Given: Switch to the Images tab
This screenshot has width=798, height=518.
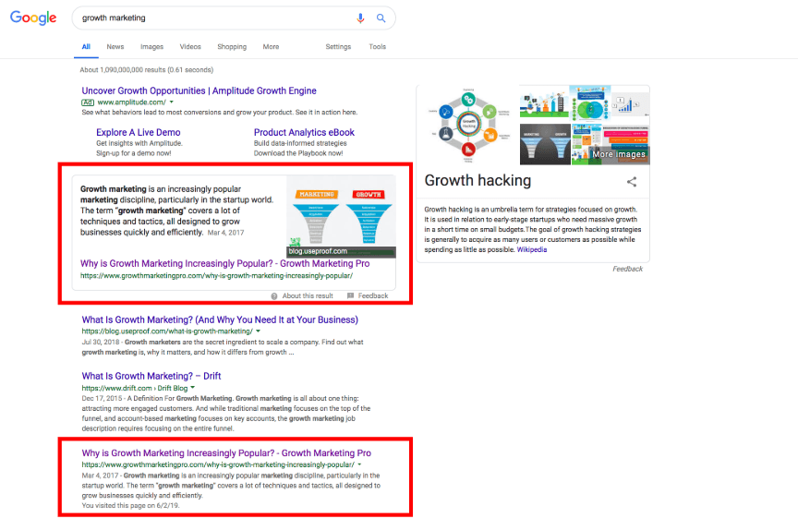Looking at the screenshot, I should 151,47.
